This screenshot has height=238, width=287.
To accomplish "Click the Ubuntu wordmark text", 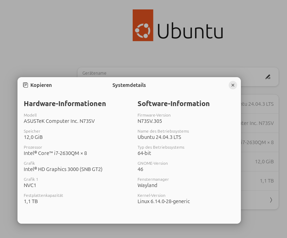I will [190, 30].
